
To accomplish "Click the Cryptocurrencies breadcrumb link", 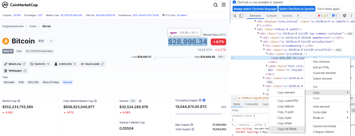I will [13, 26].
